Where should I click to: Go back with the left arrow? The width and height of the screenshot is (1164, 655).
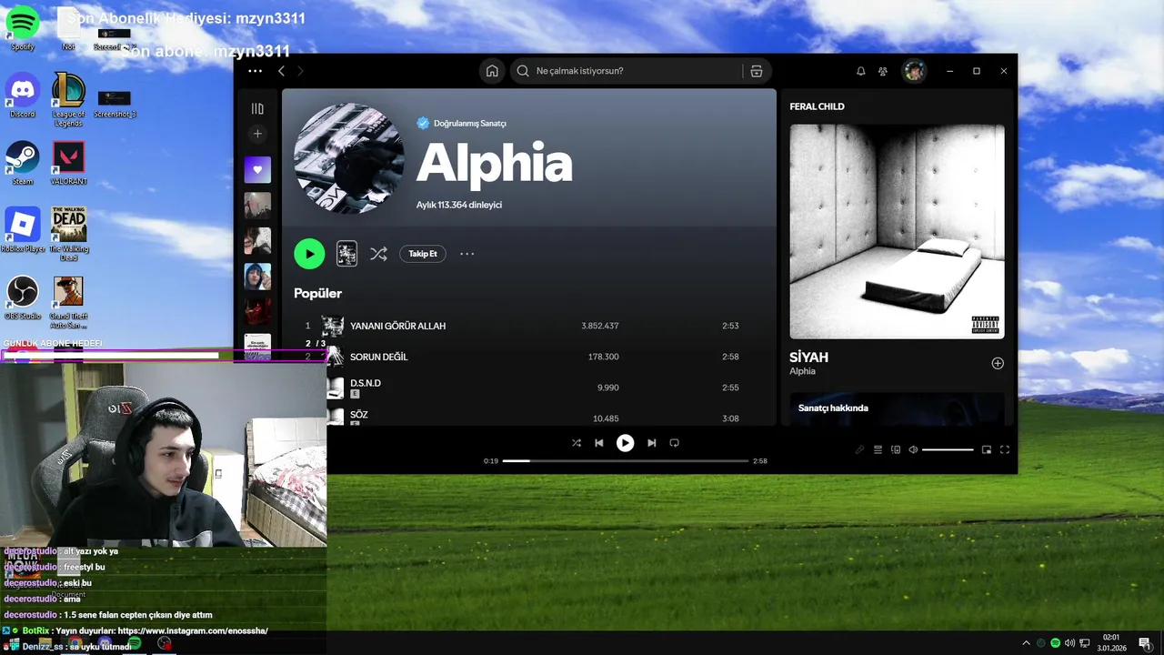pyautogui.click(x=281, y=71)
